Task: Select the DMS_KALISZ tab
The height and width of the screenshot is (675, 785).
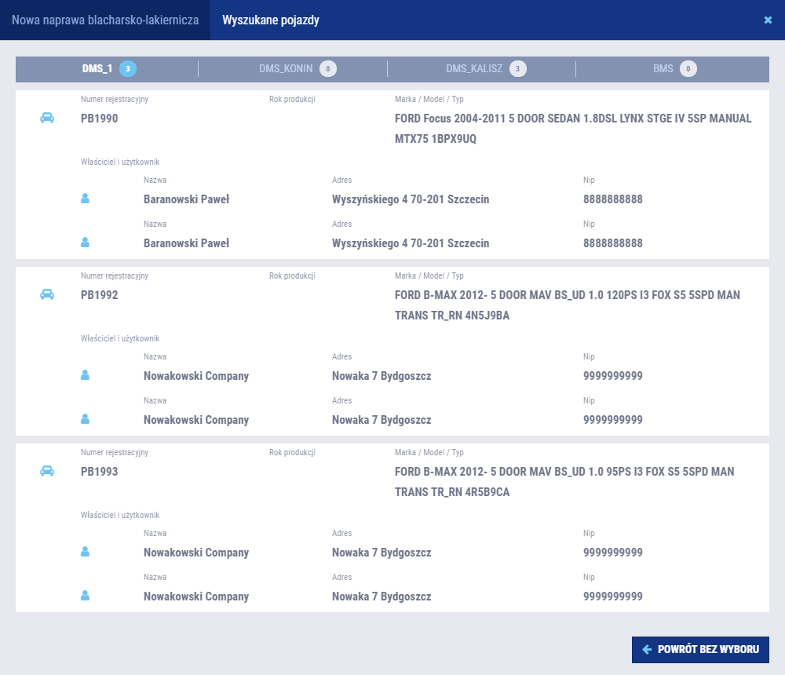Action: coord(474,69)
